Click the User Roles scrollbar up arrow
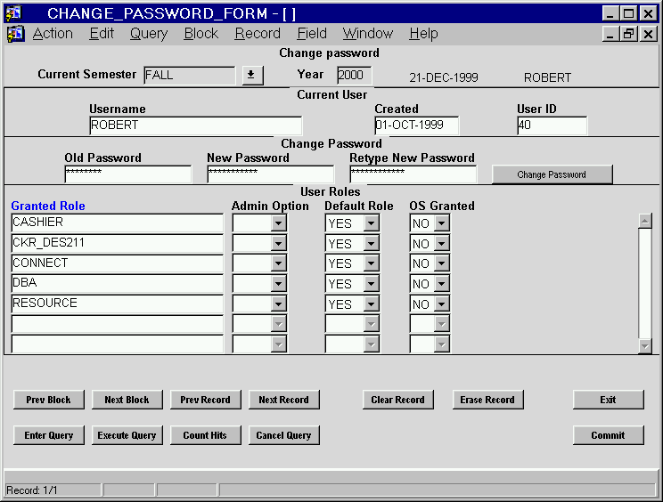The image size is (663, 502). click(645, 221)
